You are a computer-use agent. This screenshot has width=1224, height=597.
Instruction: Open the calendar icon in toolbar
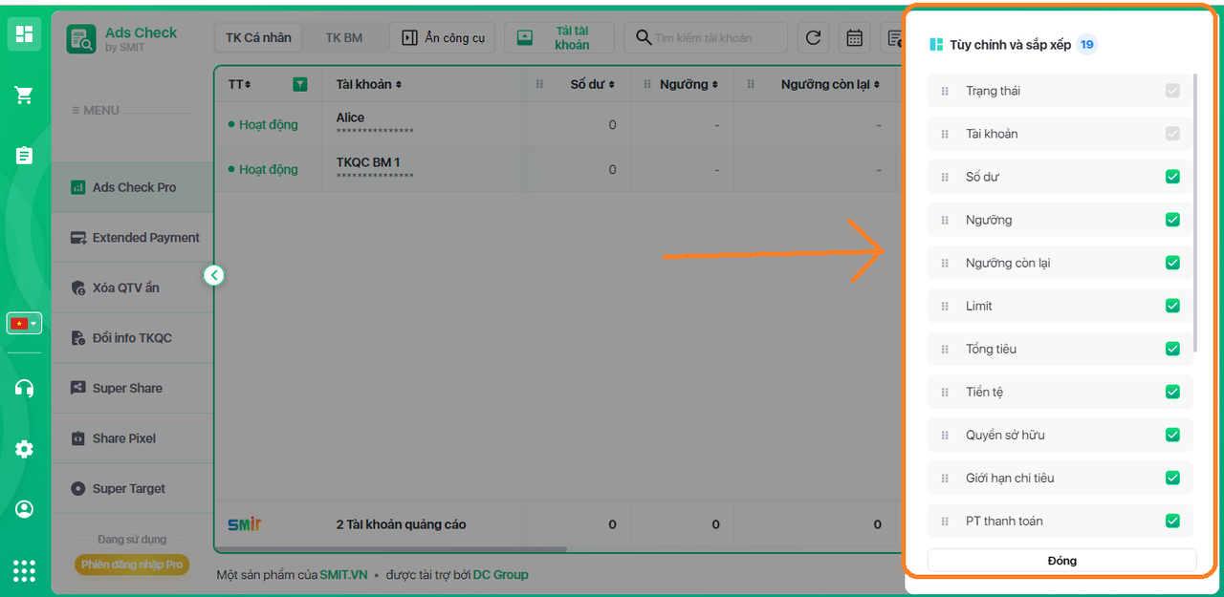pyautogui.click(x=854, y=38)
